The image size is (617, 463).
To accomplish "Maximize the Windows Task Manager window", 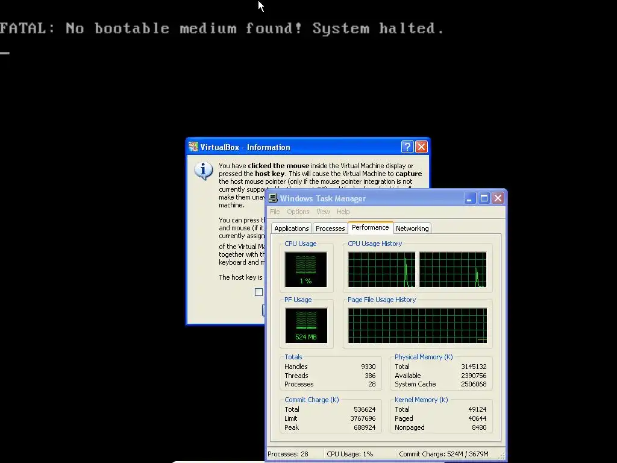I will [x=484, y=198].
